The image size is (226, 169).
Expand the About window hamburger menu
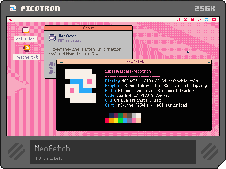pyautogui.click(x=48, y=28)
